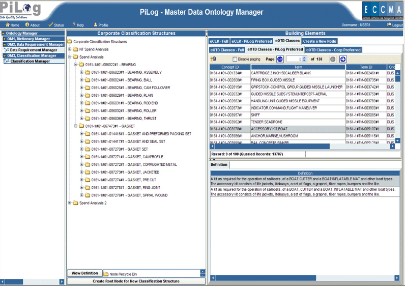Click the GASKET, SPIRAL WOUND folder icon
The width and height of the screenshot is (405, 286).
coord(88,195)
